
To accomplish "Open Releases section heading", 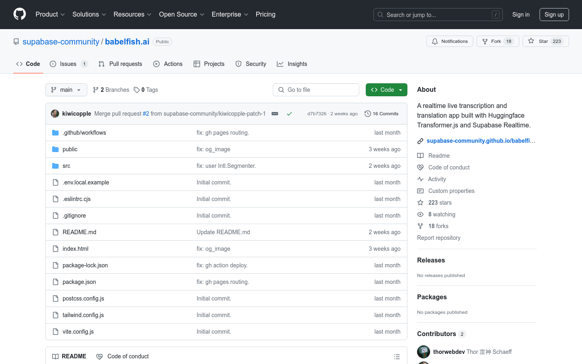I will 431,260.
